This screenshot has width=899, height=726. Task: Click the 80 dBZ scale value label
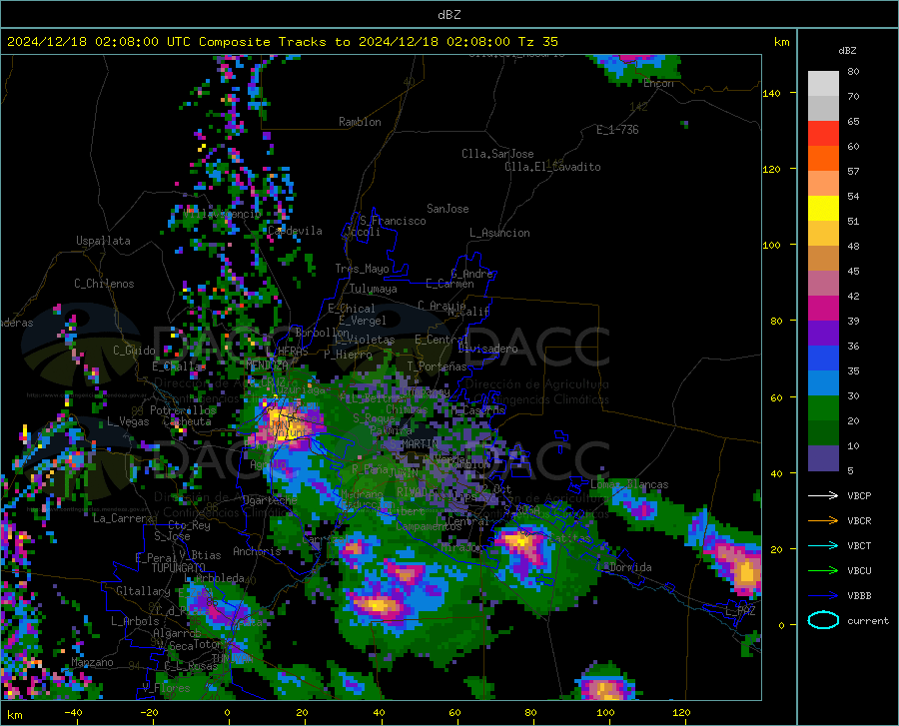(x=853, y=71)
